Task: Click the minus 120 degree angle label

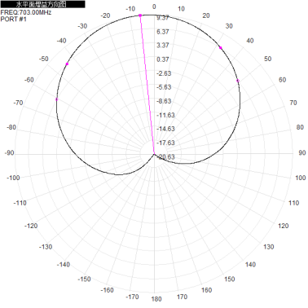Action: (x=31, y=226)
